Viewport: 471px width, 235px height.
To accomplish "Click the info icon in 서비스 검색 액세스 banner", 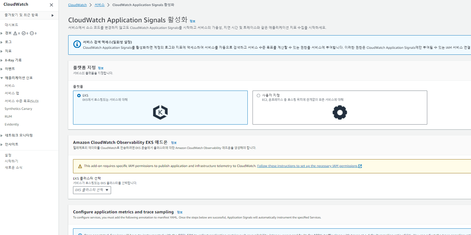I will [77, 44].
